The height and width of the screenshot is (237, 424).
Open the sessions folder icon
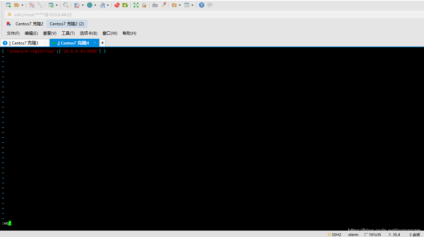(x=17, y=5)
